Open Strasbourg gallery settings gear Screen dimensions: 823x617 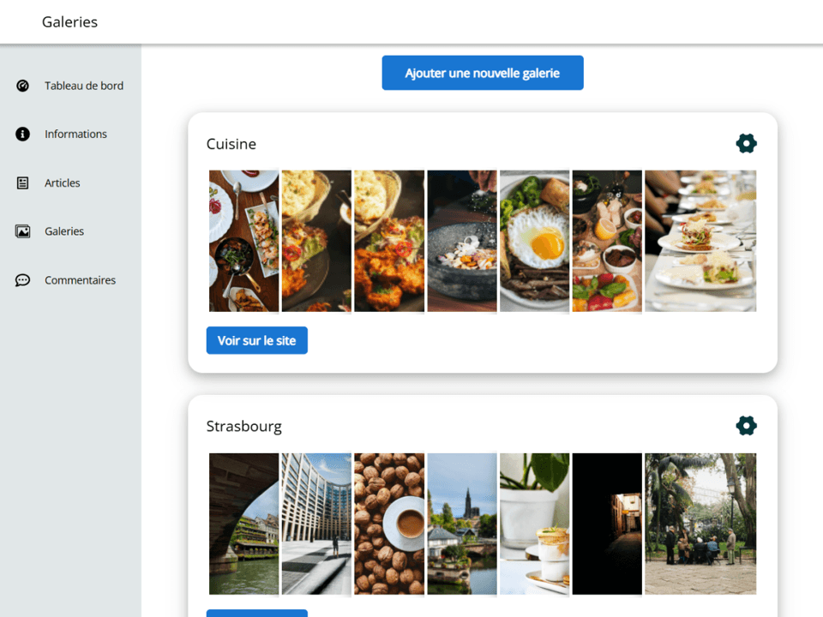[x=746, y=426]
